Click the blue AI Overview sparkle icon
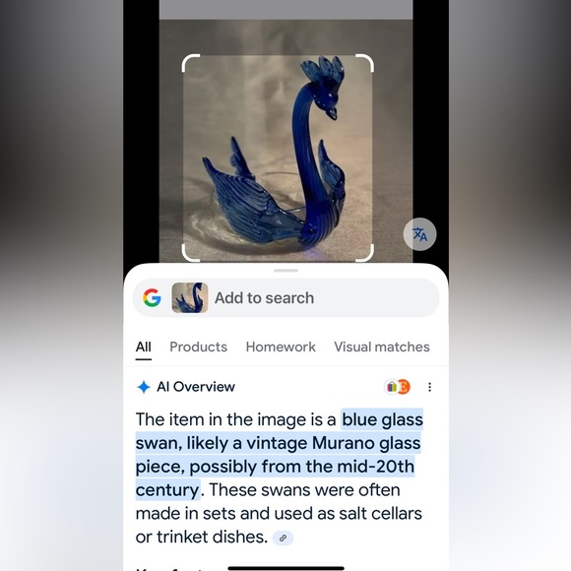 pyautogui.click(x=144, y=387)
